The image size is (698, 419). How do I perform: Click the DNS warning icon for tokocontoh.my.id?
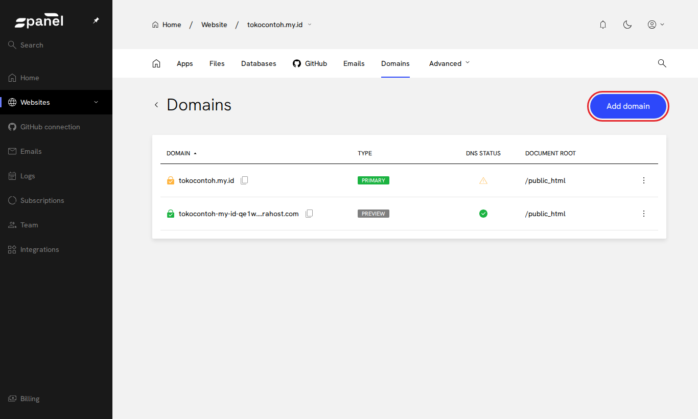tap(483, 180)
